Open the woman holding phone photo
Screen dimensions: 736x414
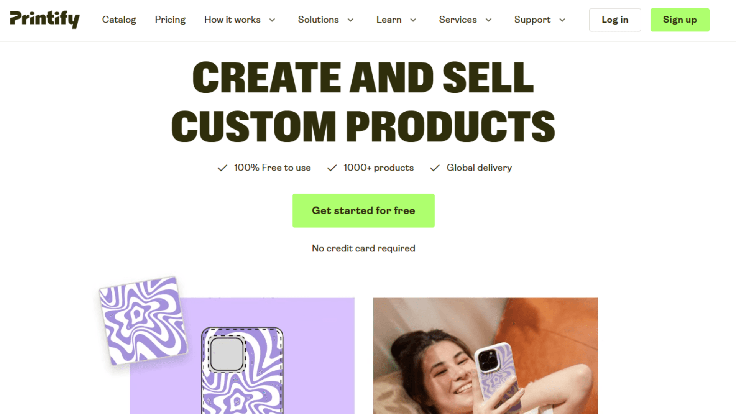click(x=485, y=356)
